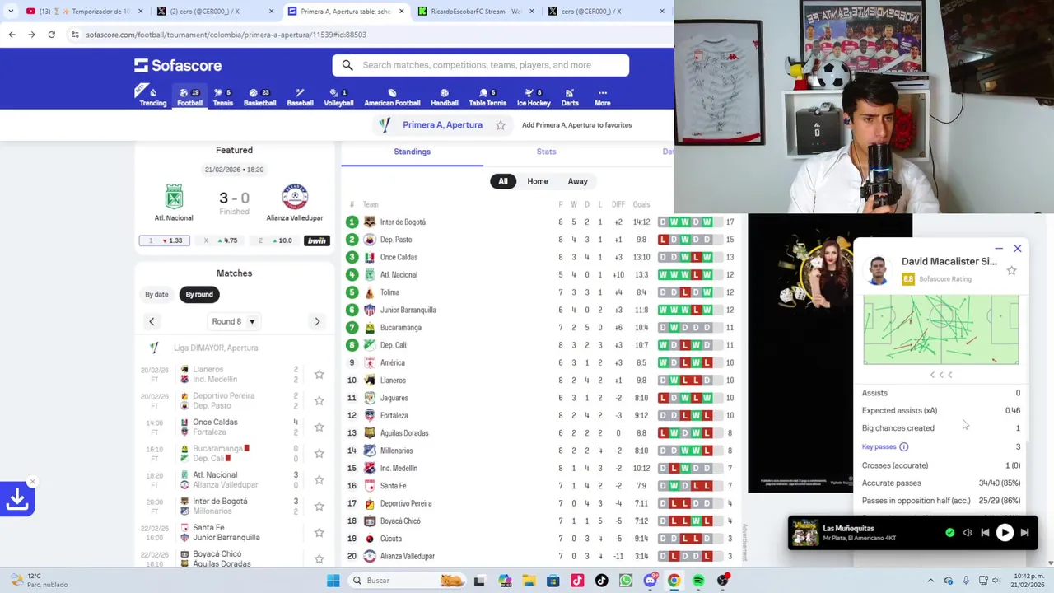Click the Key passes link
This screenshot has height=593, width=1054.
pyautogui.click(x=879, y=446)
